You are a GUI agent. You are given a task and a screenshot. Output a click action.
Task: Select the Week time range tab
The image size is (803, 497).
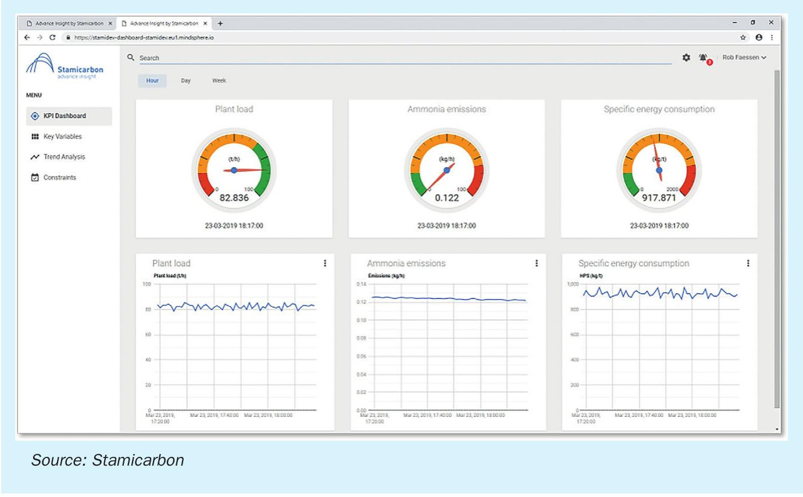pos(219,81)
